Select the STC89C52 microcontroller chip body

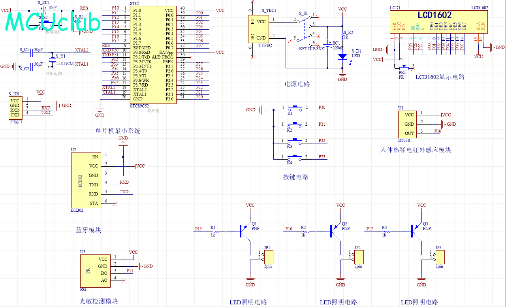tap(153, 55)
